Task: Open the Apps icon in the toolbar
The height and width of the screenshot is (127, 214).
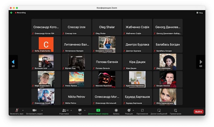Action: coord(142,110)
